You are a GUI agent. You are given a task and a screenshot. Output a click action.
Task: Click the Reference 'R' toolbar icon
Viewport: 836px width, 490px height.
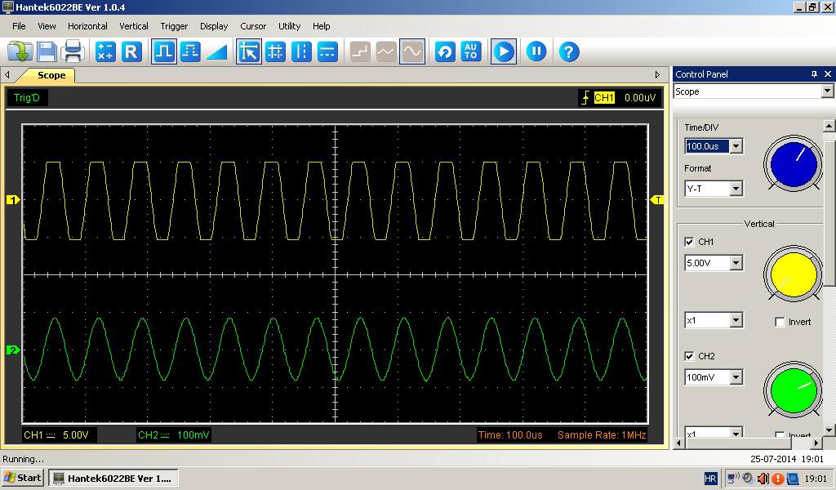pos(131,52)
